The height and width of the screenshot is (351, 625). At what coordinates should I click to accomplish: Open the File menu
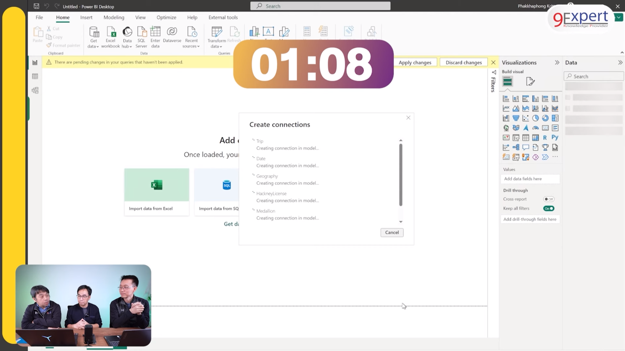[39, 17]
